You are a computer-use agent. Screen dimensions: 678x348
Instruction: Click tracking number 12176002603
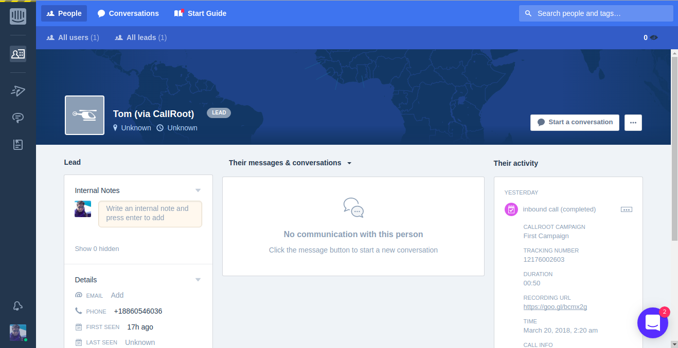click(x=544, y=260)
